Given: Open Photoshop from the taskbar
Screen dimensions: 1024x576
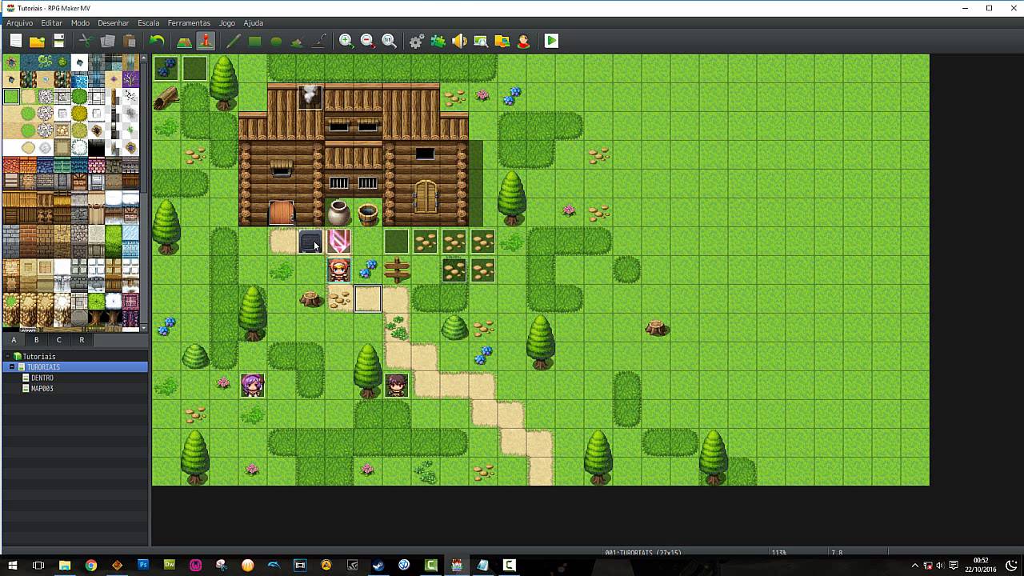Looking at the screenshot, I should [x=143, y=565].
